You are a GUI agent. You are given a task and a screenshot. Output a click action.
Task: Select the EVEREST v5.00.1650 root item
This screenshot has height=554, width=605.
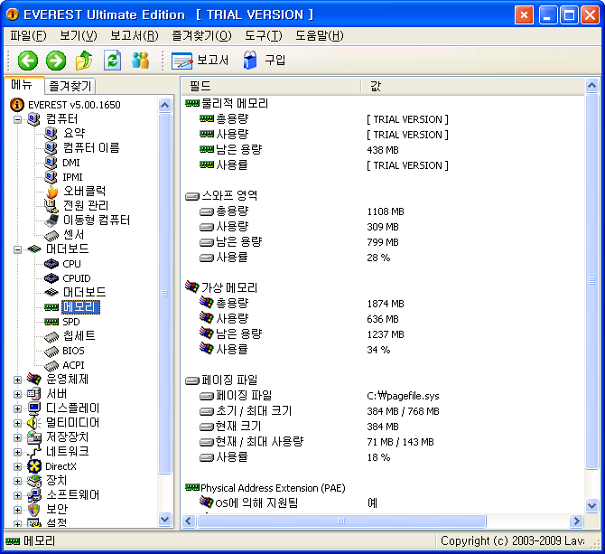pyautogui.click(x=74, y=105)
